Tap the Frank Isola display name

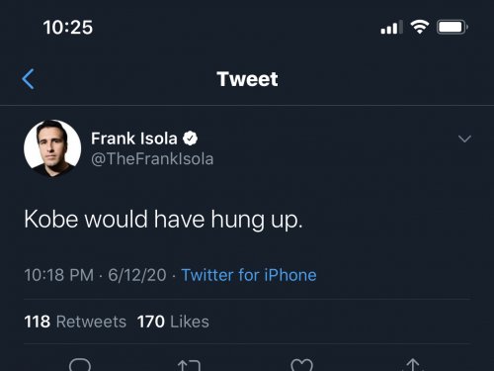coord(134,139)
